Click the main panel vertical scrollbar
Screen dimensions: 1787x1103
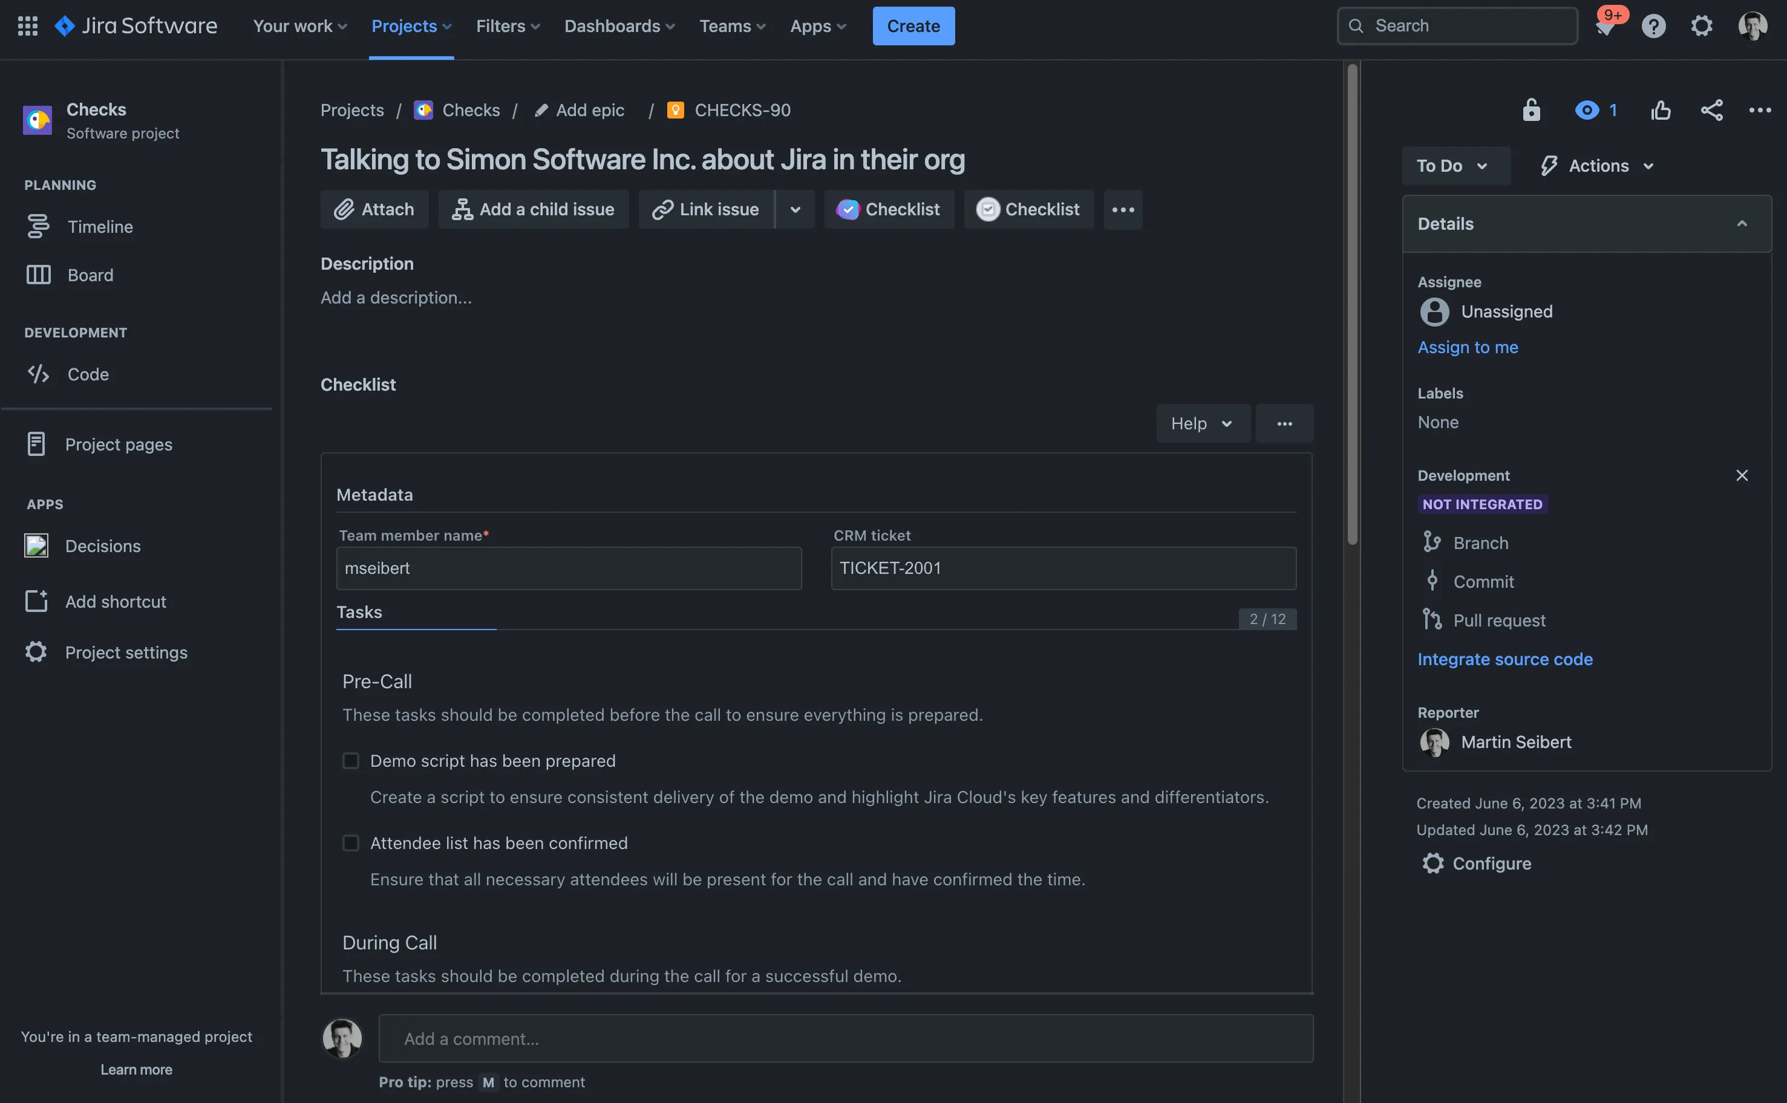click(x=1352, y=304)
